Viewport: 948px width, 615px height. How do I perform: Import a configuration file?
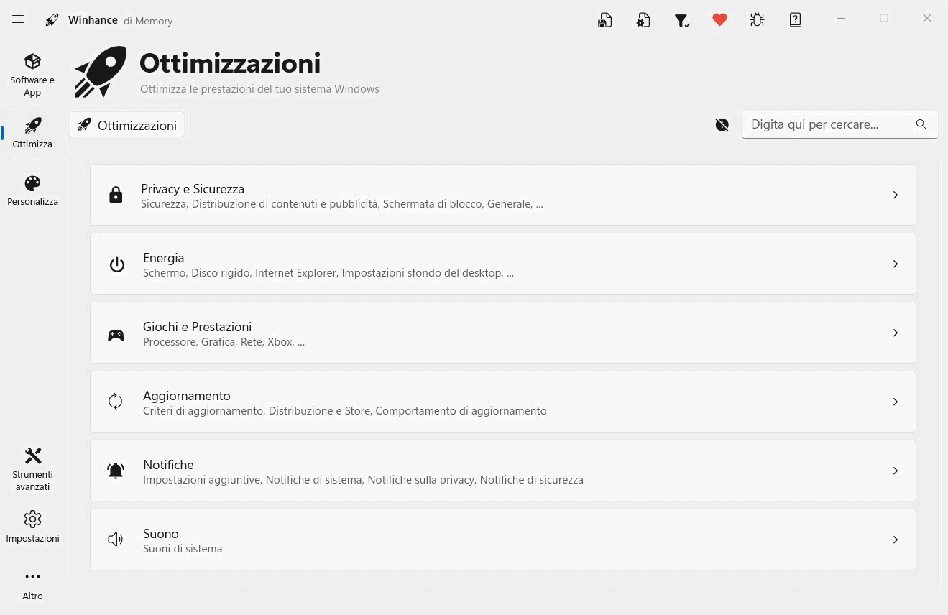coord(643,19)
